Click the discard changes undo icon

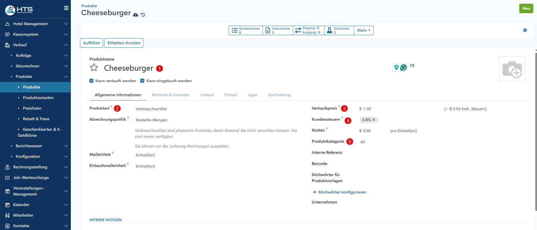point(143,15)
